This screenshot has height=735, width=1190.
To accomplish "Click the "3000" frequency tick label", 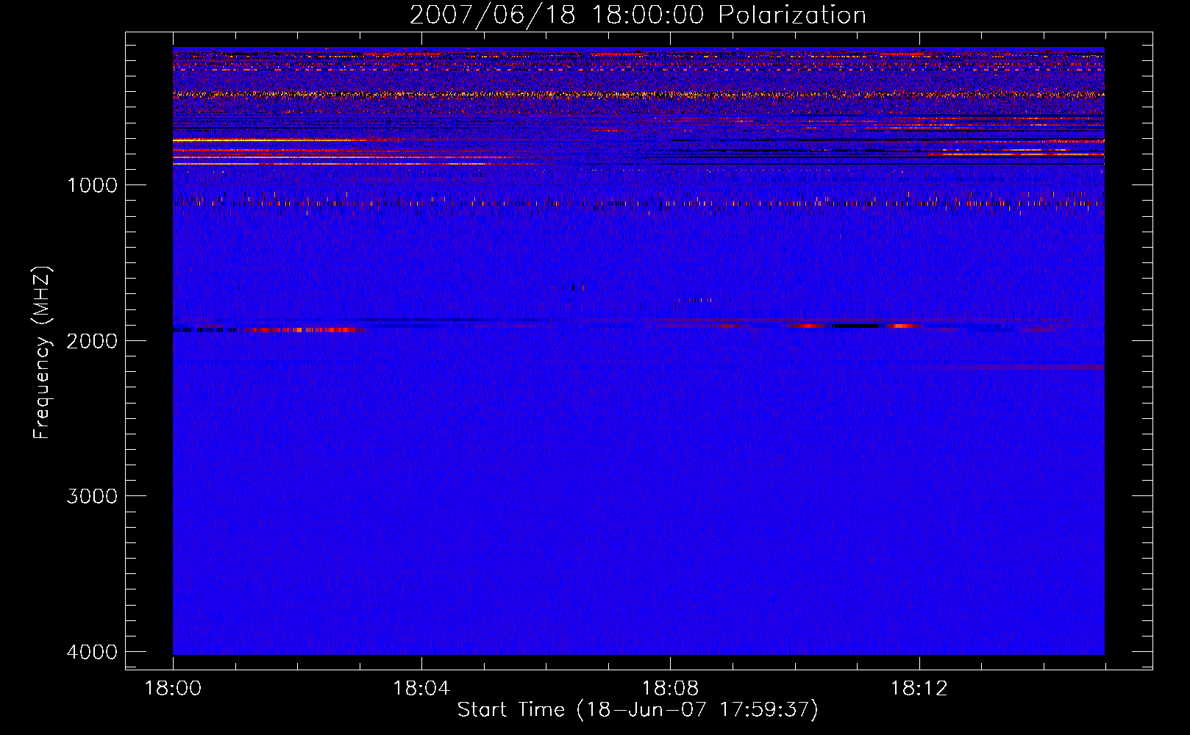I will click(92, 496).
